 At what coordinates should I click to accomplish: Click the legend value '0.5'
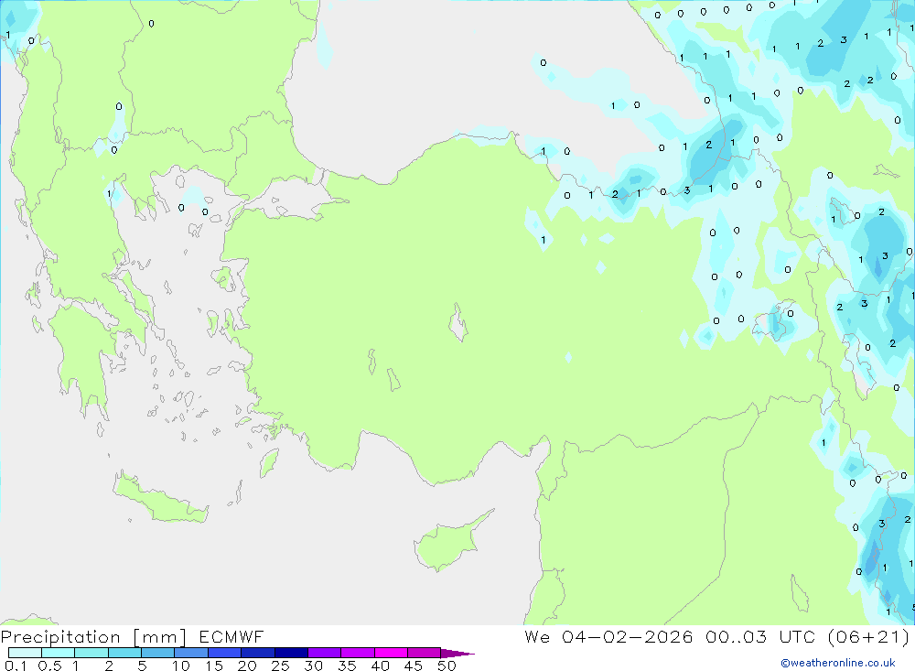pyautogui.click(x=49, y=666)
